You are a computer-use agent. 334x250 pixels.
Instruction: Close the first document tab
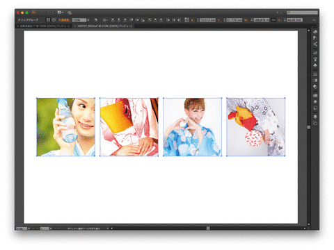click(17, 26)
